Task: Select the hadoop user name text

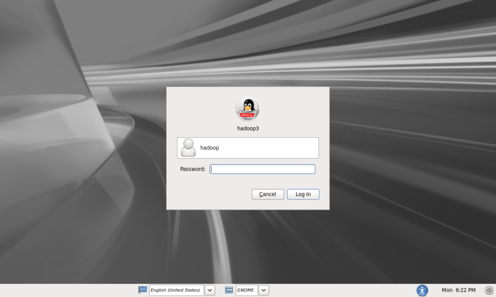Action: pos(210,147)
